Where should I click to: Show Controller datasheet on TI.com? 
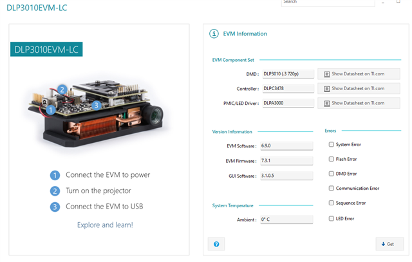(x=359, y=89)
